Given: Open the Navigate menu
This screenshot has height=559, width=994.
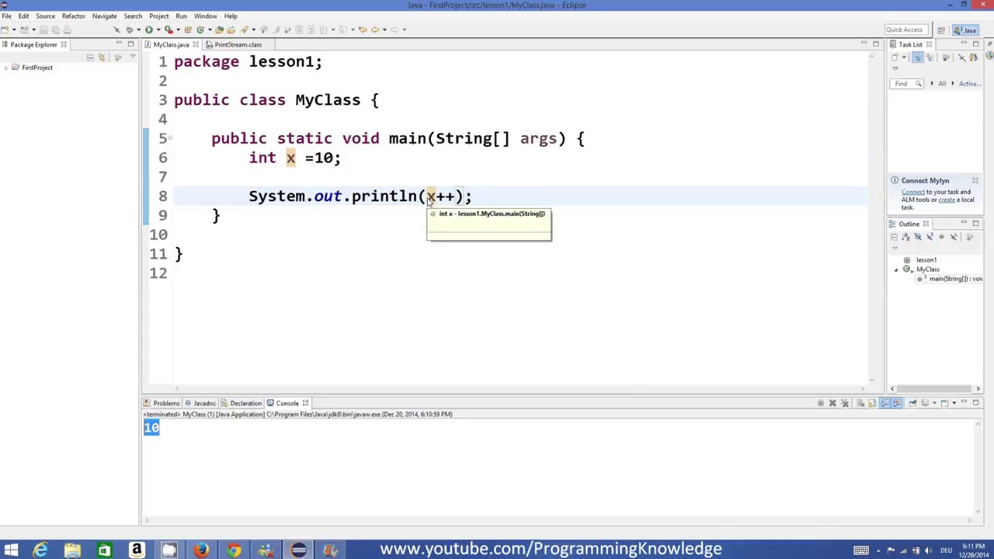Looking at the screenshot, I should pyautogui.click(x=104, y=16).
